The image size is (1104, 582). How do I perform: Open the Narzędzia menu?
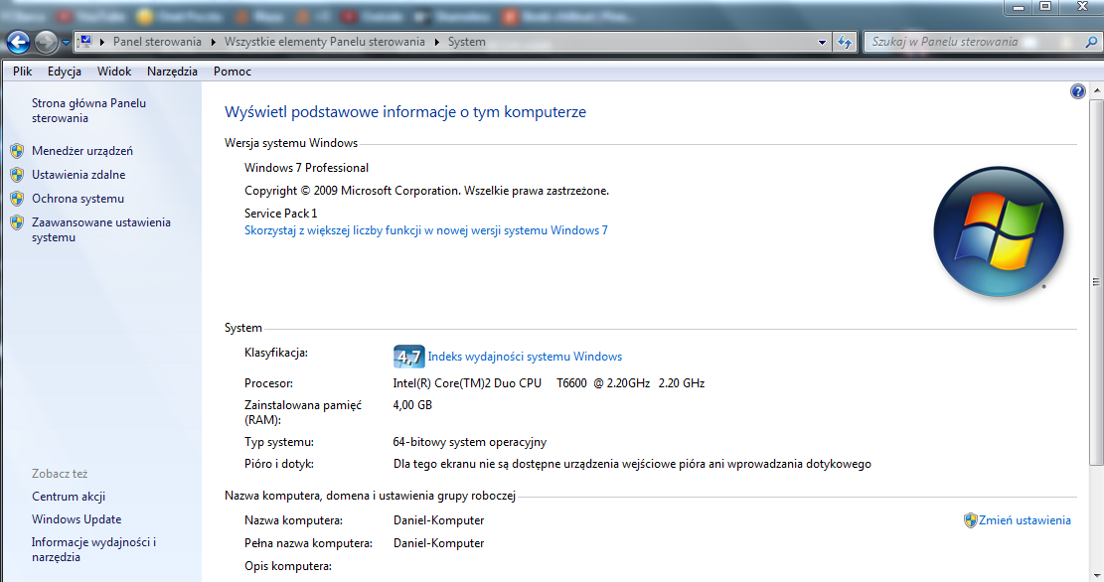pyautogui.click(x=172, y=72)
